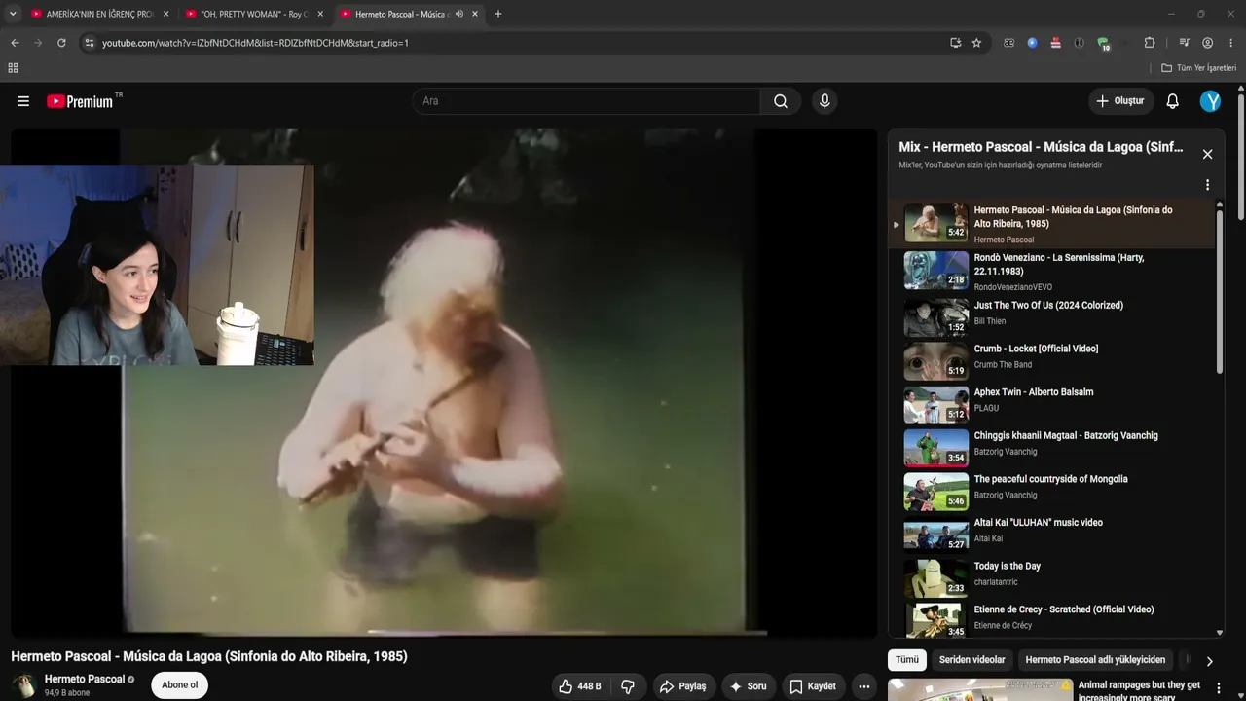Open the Mix playlist options menu
The width and height of the screenshot is (1246, 701).
tap(1207, 185)
